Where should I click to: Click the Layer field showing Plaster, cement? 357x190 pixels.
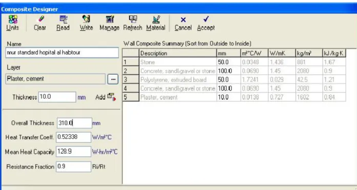[55, 79]
